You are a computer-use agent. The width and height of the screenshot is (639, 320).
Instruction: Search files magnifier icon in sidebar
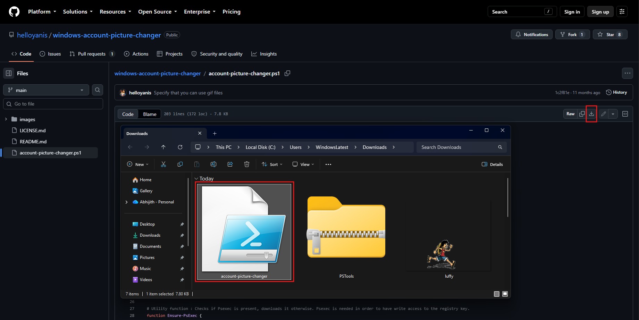[x=98, y=90]
